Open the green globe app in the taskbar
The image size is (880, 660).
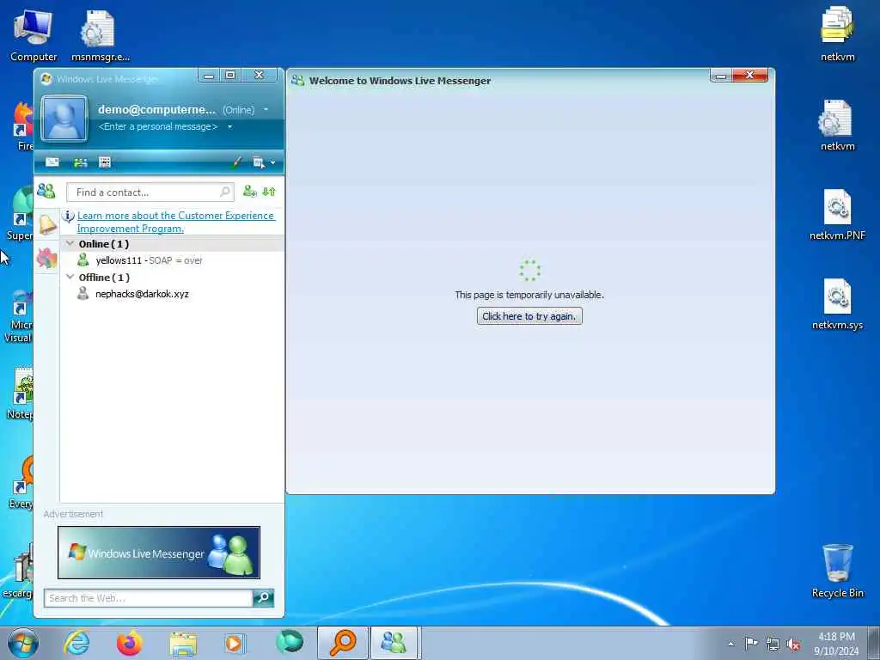pyautogui.click(x=290, y=642)
